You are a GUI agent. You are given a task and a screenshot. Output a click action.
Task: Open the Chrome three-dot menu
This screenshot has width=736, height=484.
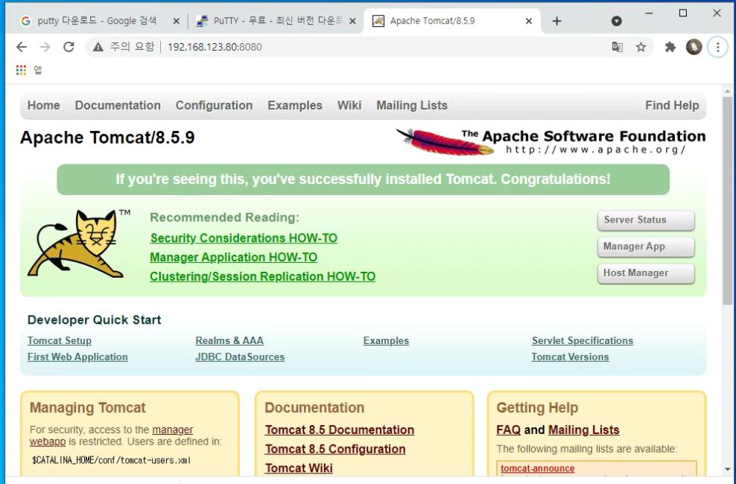click(x=717, y=47)
